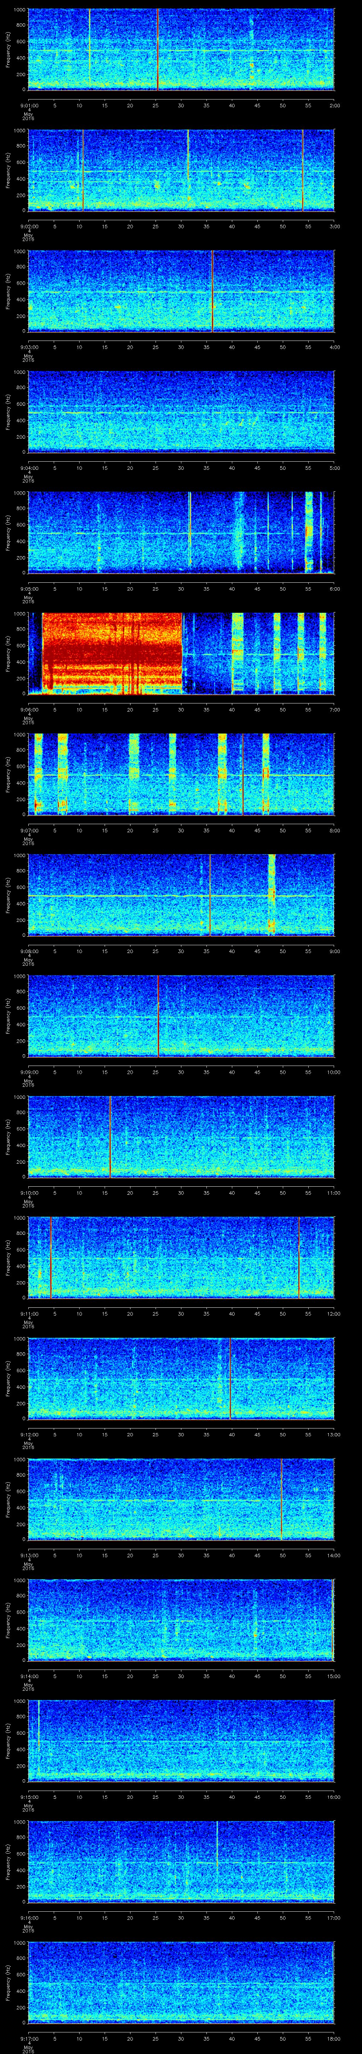Click the '9:07:00' time label

(x=29, y=830)
